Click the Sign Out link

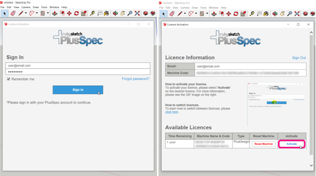(x=299, y=58)
